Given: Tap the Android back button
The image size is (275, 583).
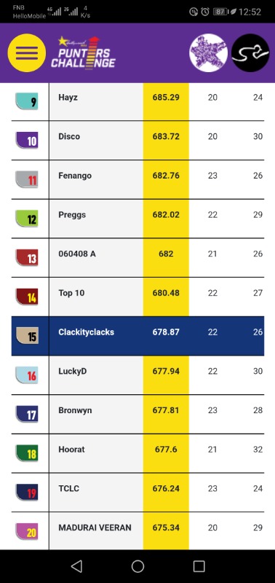Looking at the screenshot, I should point(76,566).
